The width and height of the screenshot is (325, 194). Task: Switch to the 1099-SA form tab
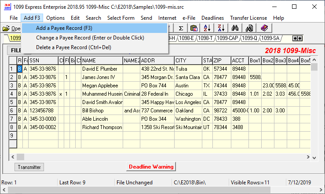click(x=270, y=38)
